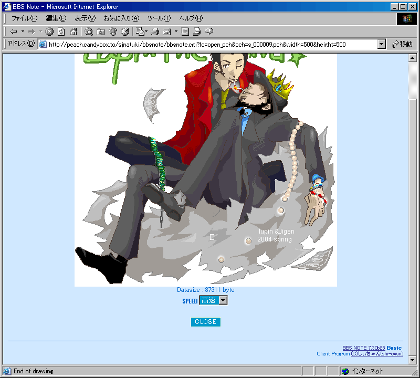The image size is (420, 378).
Task: Open the Media toolbar icon
Action: tap(113, 31)
